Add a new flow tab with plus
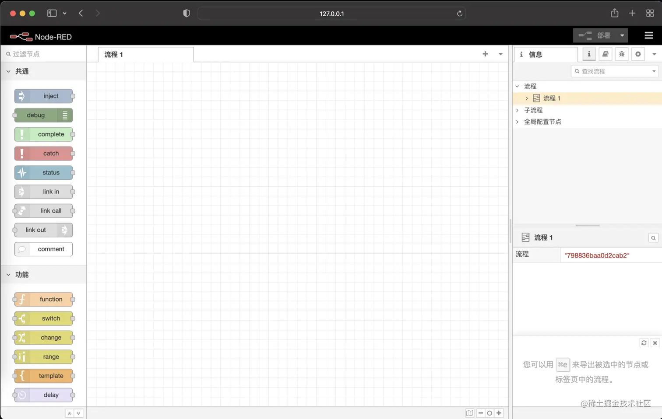The width and height of the screenshot is (662, 419). tap(485, 54)
